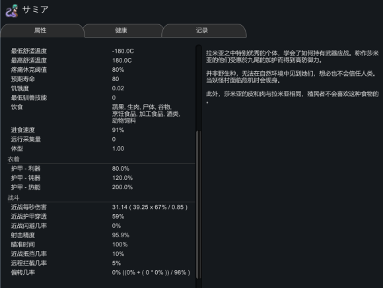Select the 饥饿度 stat row
The image size is (383, 288).
(x=102, y=88)
